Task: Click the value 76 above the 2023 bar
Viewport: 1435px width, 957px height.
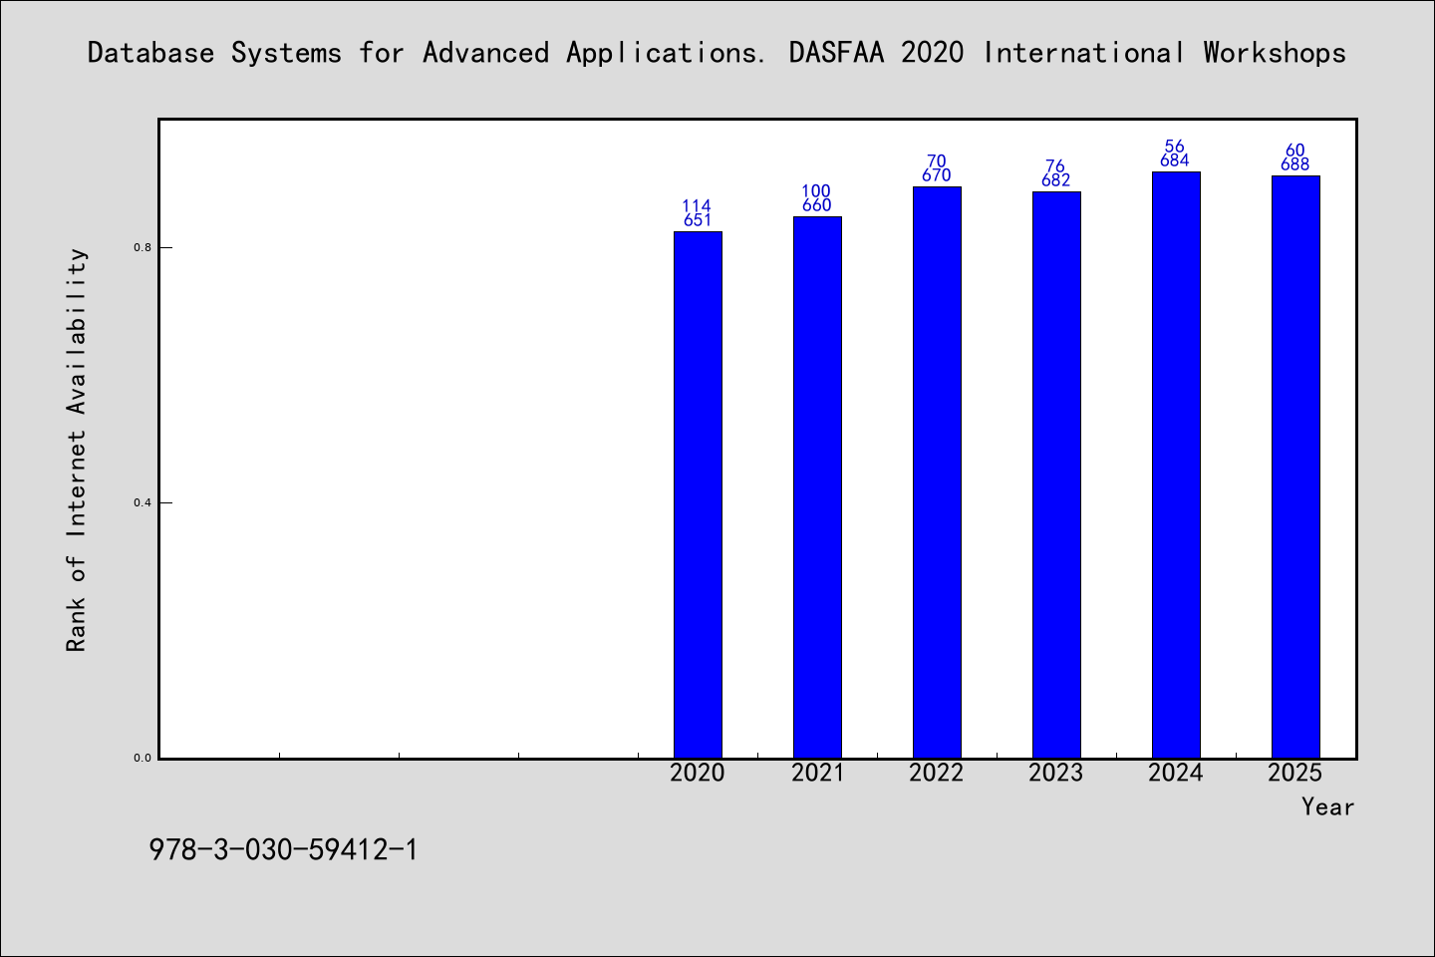Action: point(1055,166)
